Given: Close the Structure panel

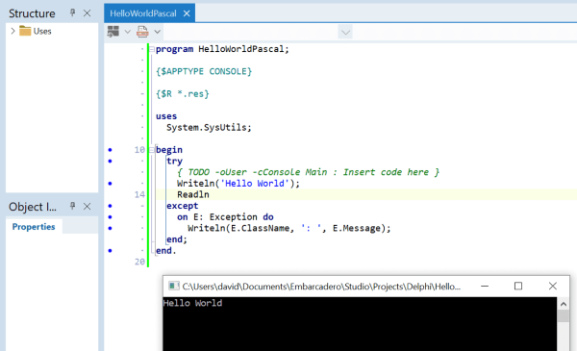Looking at the screenshot, I should click(87, 13).
